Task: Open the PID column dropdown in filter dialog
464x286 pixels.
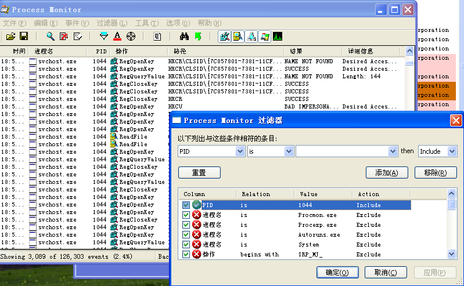Action: tap(240, 151)
